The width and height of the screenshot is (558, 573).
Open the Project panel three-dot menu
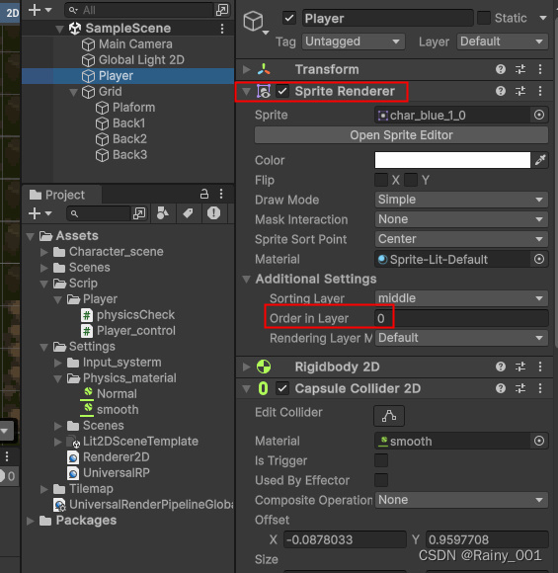tap(221, 194)
